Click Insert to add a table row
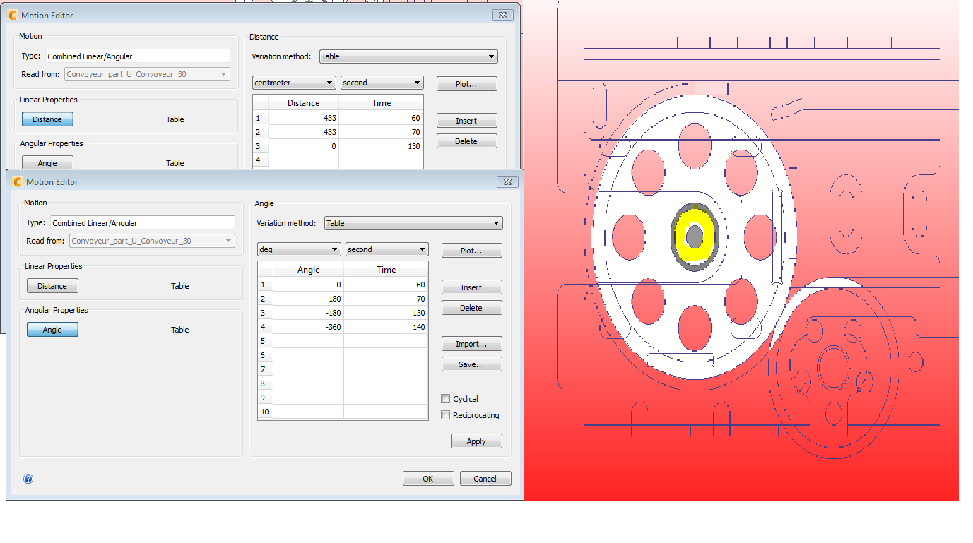Screen dimensions: 973x543 pos(471,287)
